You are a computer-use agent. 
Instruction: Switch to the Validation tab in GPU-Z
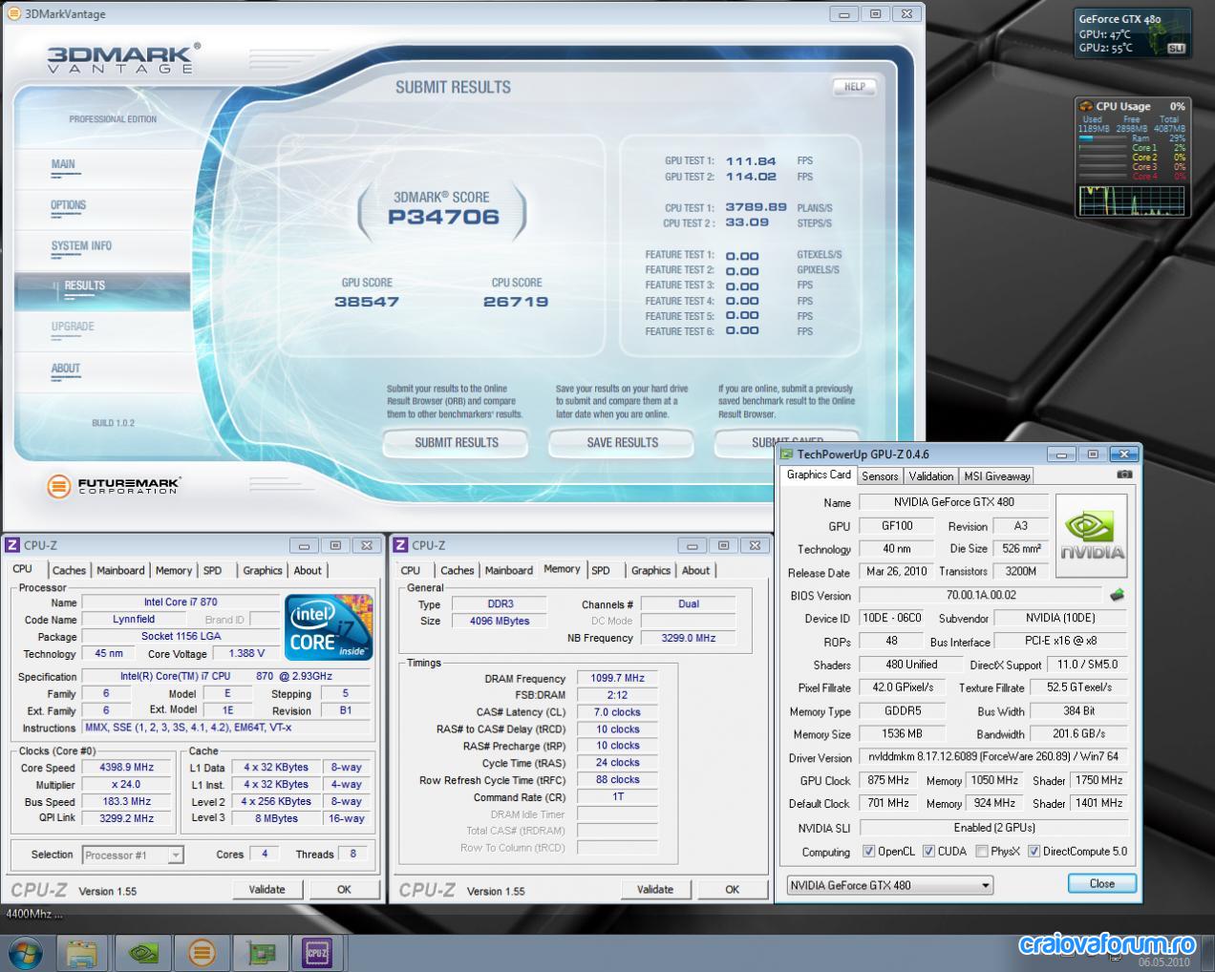coord(930,476)
